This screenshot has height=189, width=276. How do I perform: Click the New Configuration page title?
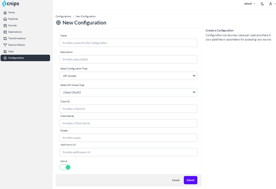tap(84, 23)
